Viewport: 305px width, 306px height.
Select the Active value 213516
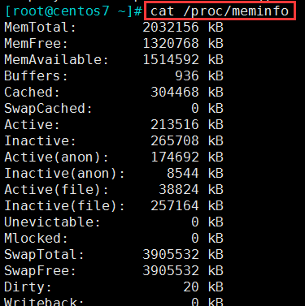(175, 125)
